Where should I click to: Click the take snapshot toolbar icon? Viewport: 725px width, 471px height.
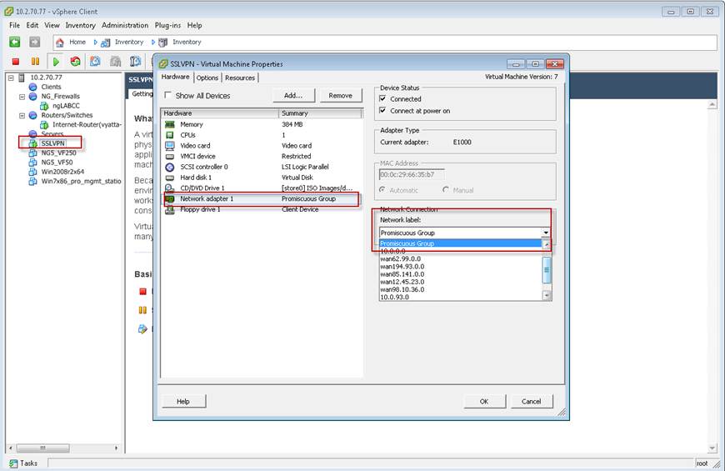point(95,61)
